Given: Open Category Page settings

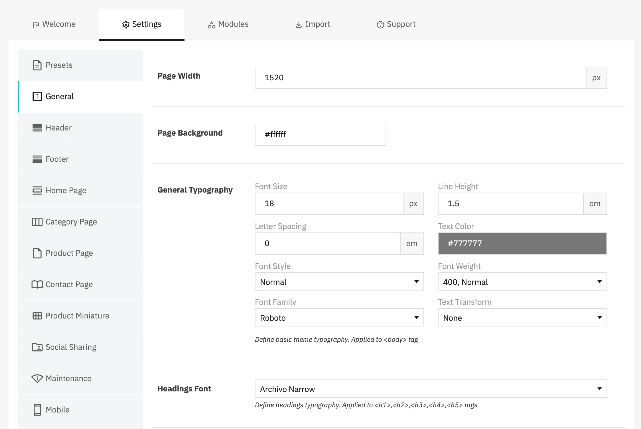Looking at the screenshot, I should click(x=80, y=222).
